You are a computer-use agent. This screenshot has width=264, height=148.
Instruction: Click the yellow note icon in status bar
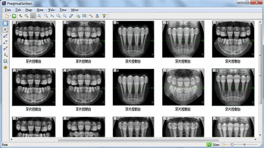point(224,144)
